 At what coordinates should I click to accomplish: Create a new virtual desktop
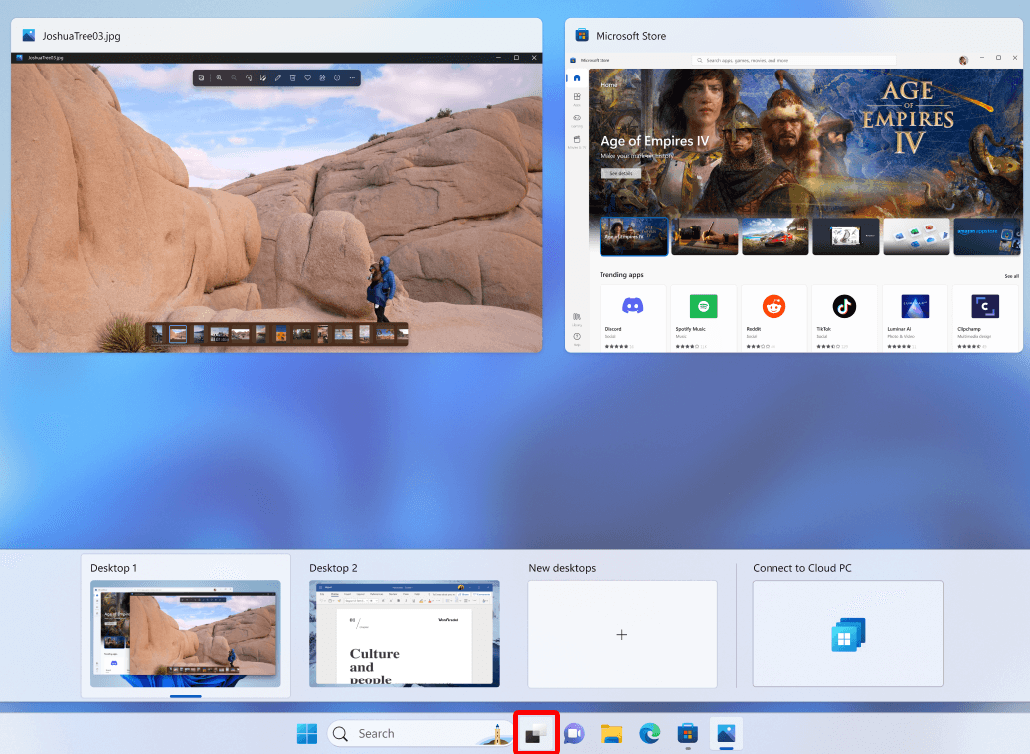pos(621,634)
